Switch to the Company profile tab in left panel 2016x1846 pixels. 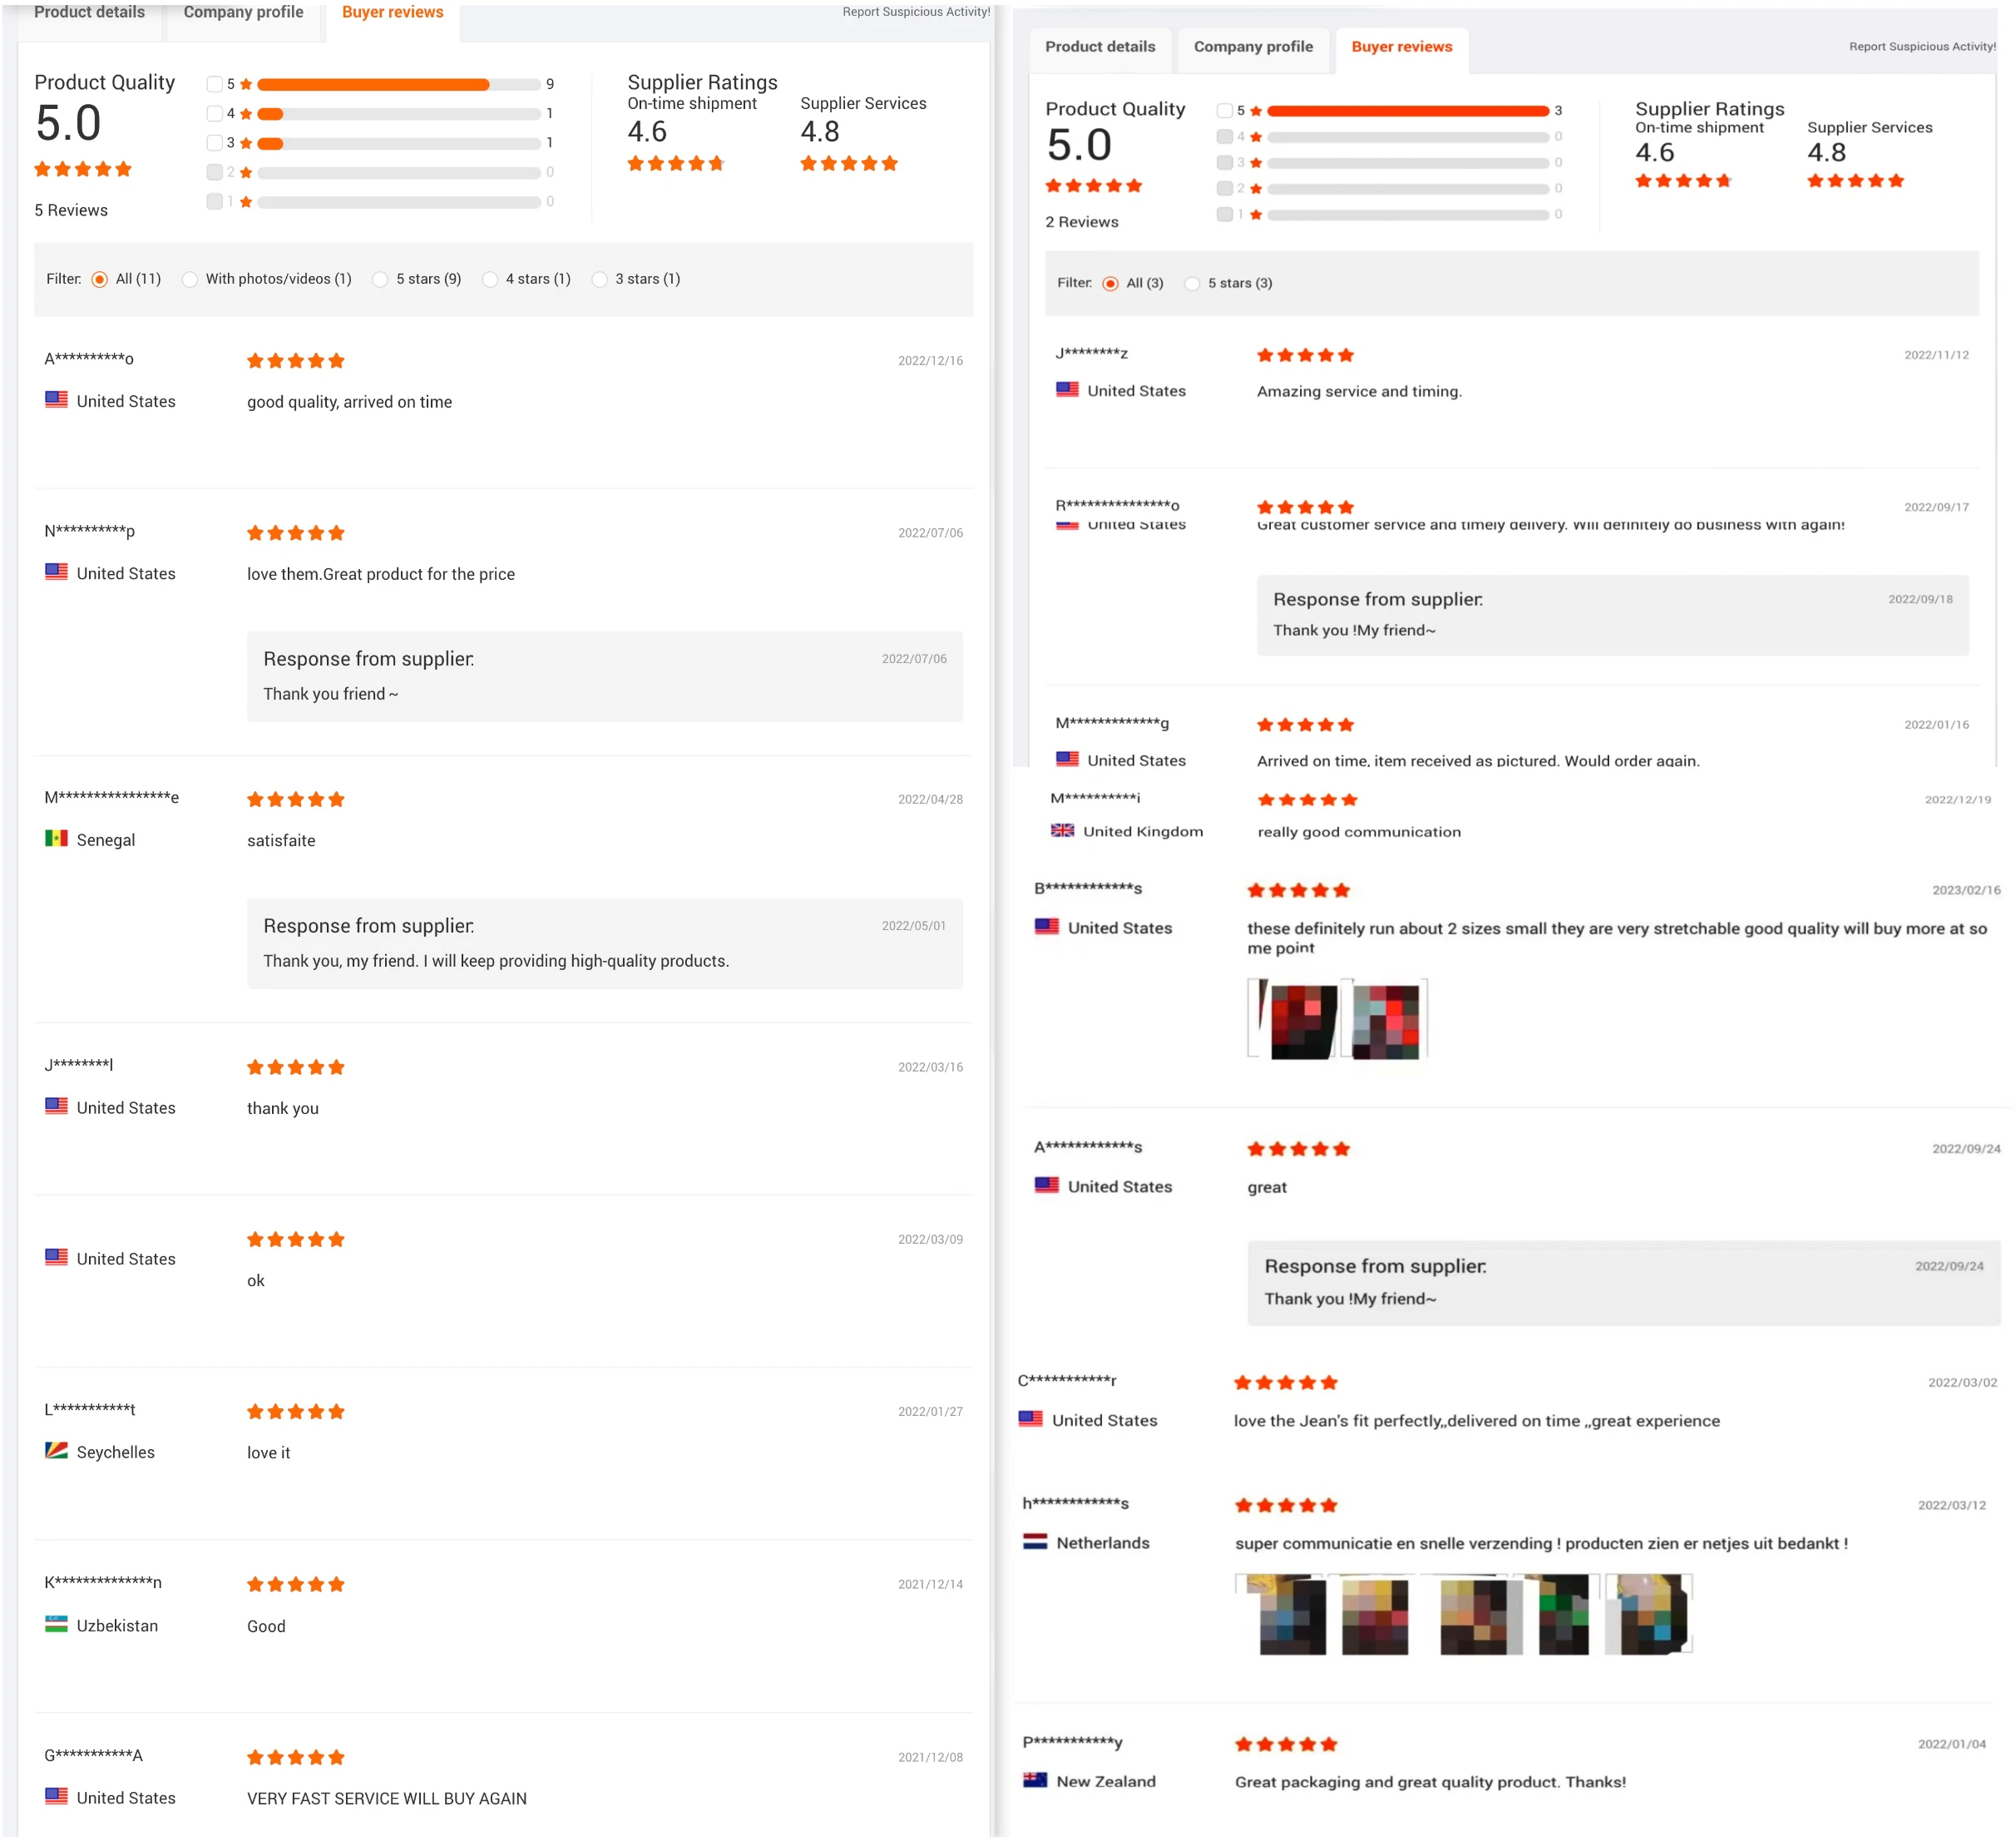click(243, 13)
